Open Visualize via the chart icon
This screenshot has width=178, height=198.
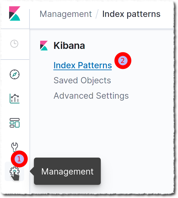[14, 98]
